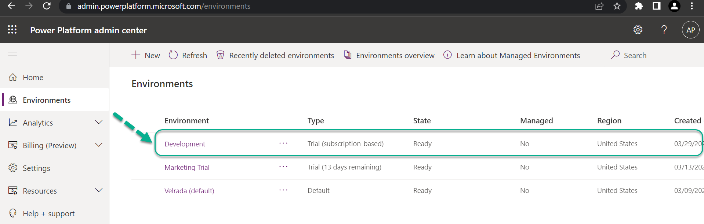This screenshot has height=224, width=704.
Task: Expand the Analytics menu chevron
Action: (99, 122)
